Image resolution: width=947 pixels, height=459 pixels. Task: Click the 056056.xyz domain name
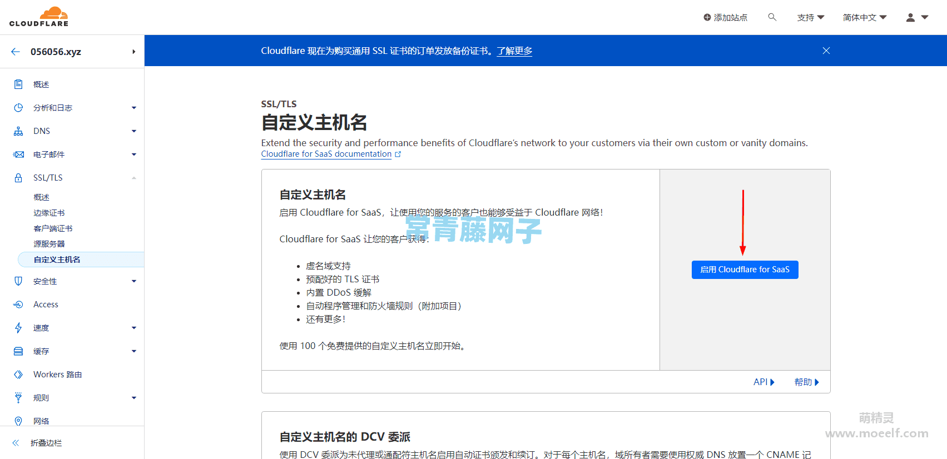point(56,52)
